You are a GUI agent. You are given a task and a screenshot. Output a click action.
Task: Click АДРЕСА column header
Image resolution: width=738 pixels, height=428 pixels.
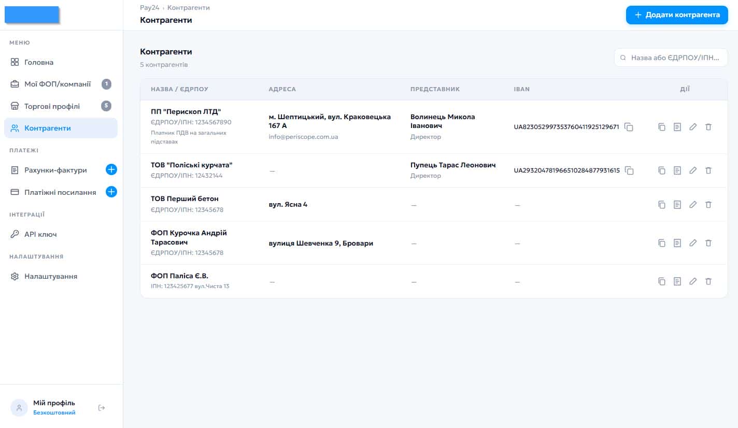click(282, 89)
